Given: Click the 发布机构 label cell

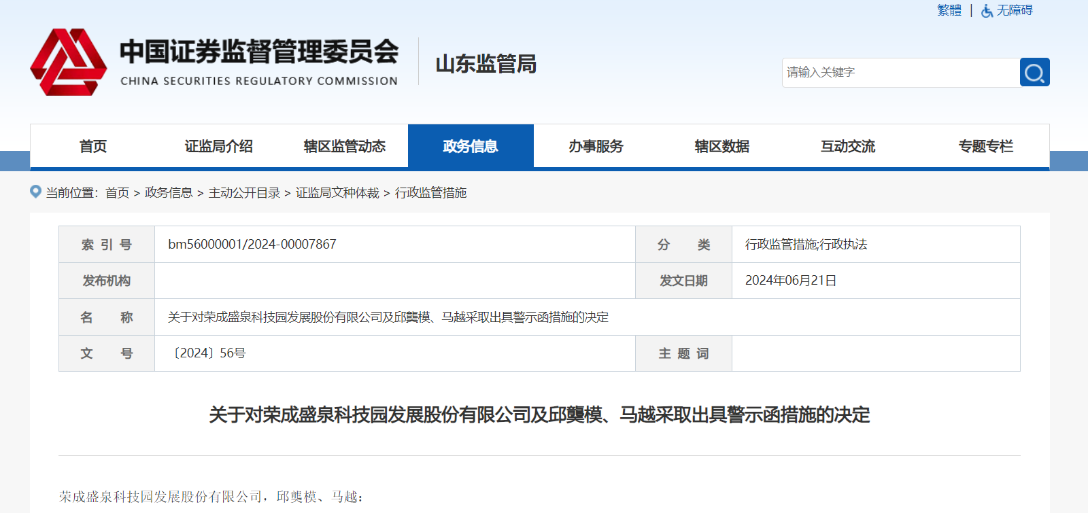Looking at the screenshot, I should [107, 281].
